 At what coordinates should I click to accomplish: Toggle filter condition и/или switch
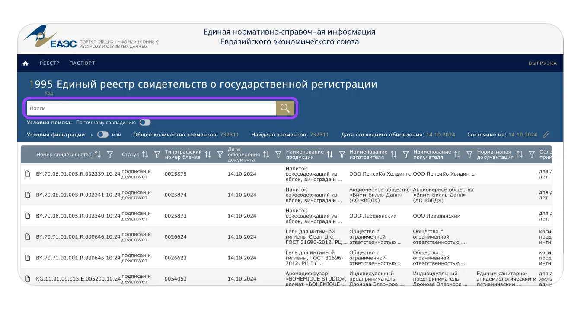[103, 135]
